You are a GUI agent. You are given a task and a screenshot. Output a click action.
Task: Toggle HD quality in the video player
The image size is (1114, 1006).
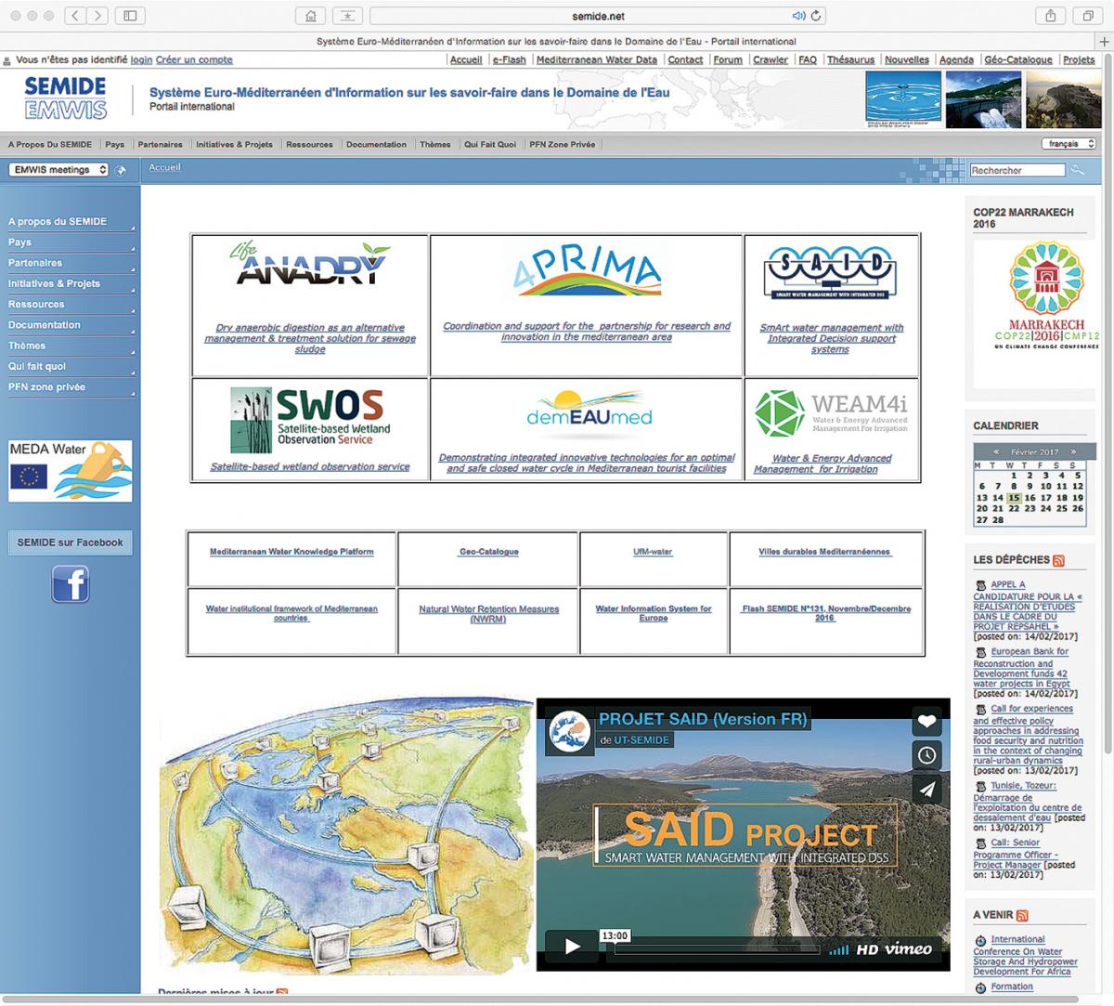[867, 949]
